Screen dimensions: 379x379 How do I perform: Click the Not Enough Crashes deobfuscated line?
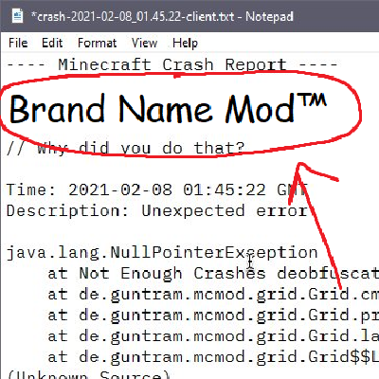[x=213, y=274]
